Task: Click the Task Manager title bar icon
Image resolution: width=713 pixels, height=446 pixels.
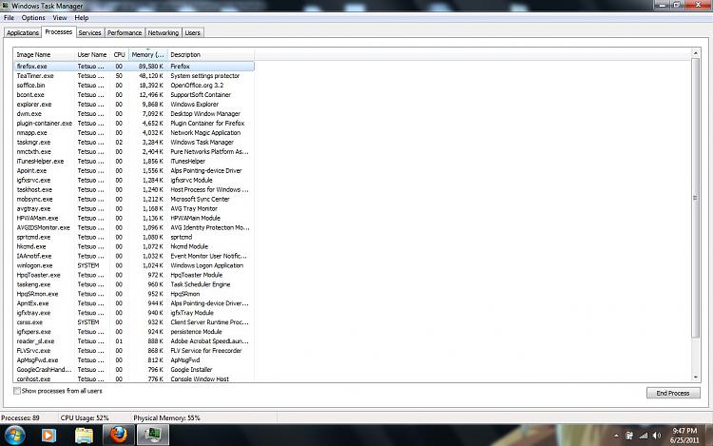Action: pos(5,6)
